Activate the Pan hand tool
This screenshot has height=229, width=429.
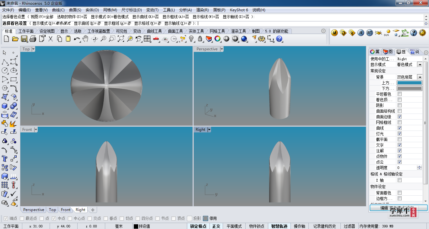coord(85,39)
